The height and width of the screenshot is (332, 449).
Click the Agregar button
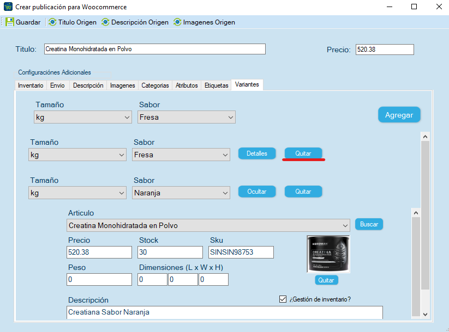pos(399,115)
